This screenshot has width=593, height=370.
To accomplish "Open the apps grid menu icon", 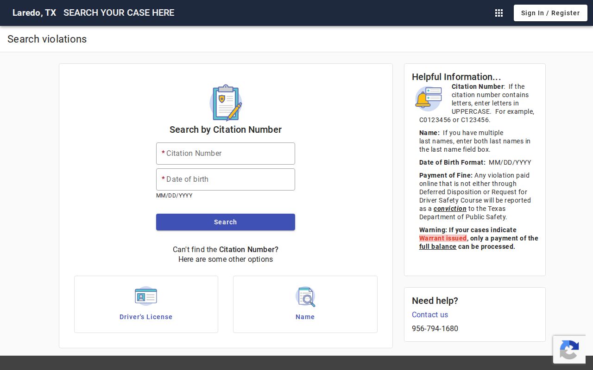I will (x=499, y=13).
